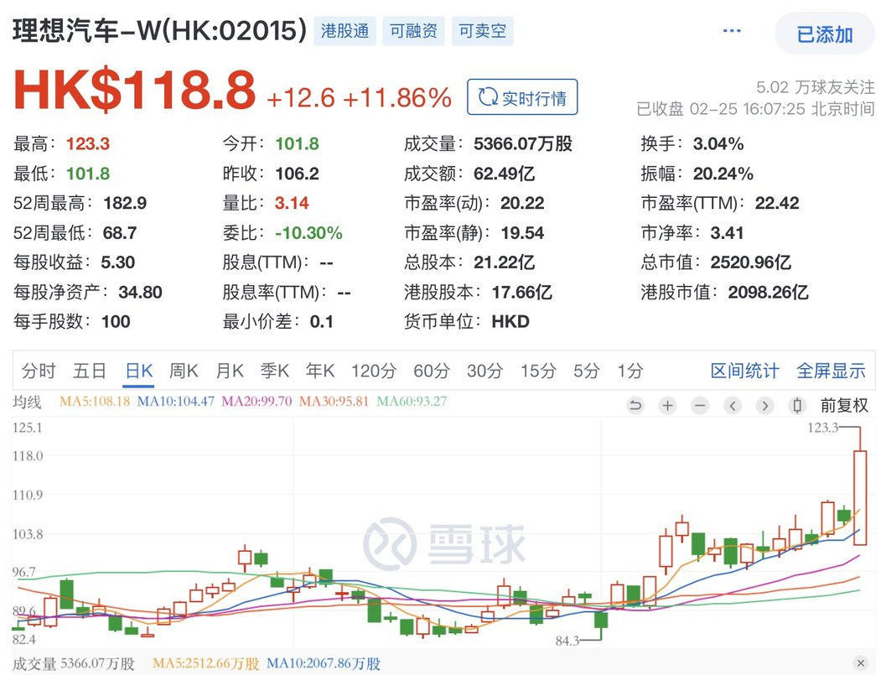Click the 委比 value -10.30%

(x=308, y=233)
